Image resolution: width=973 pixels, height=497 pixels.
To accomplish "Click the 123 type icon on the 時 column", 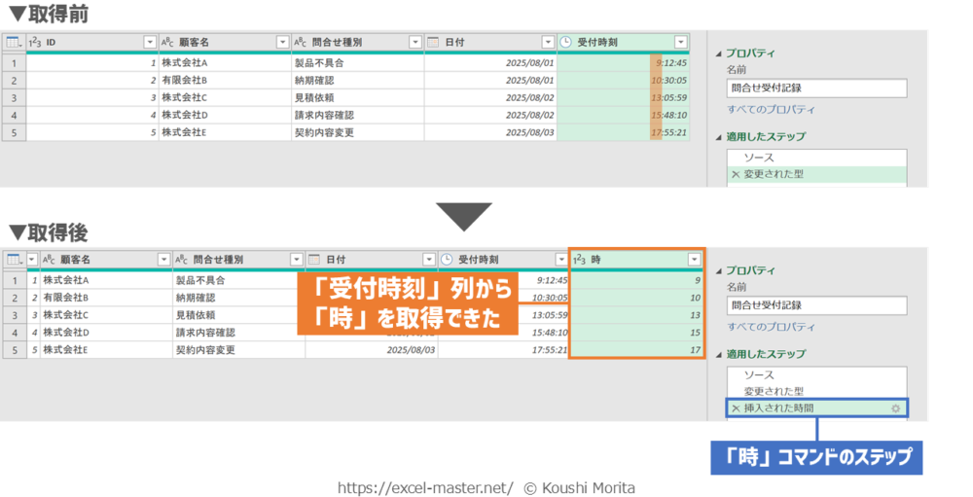I will point(579,259).
